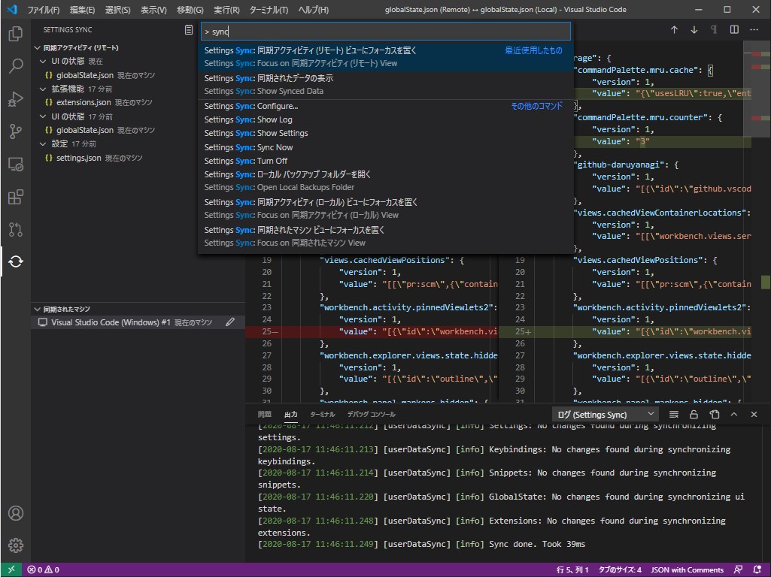Click the pencil icon to rename the machine
Screen dimensions: 771x577
pyautogui.click(x=230, y=322)
